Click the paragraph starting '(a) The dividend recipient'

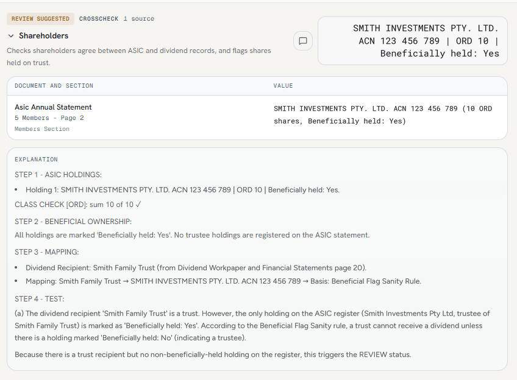coord(252,326)
